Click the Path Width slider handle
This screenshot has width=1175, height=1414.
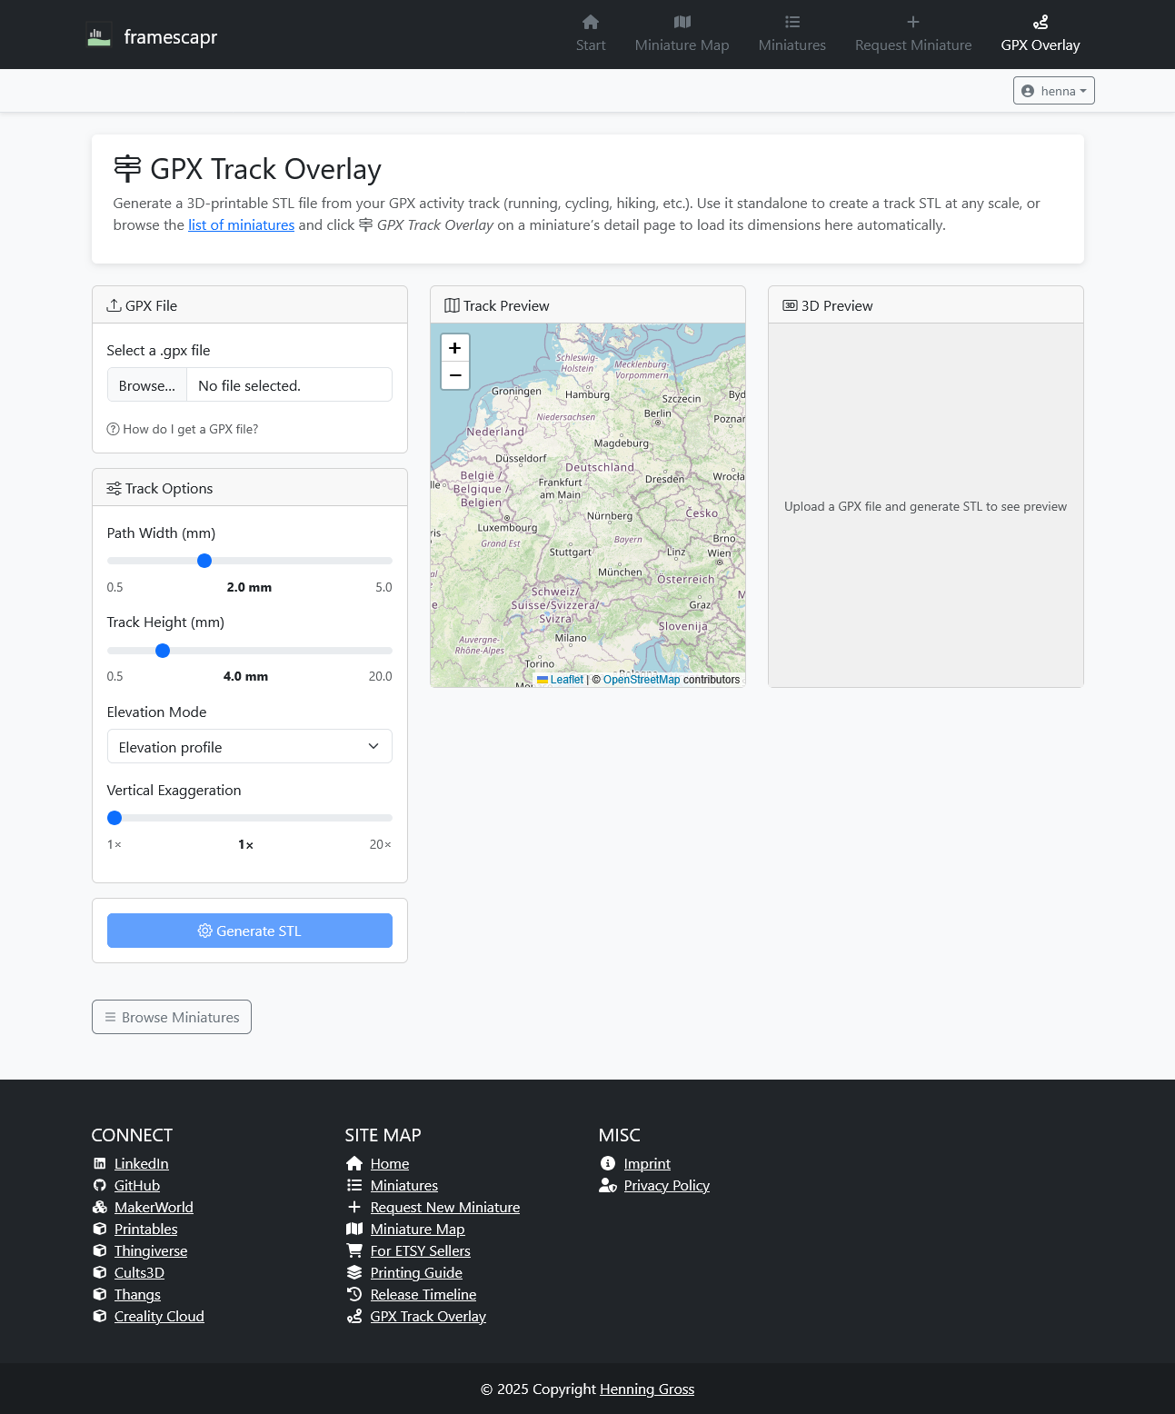[x=204, y=561]
